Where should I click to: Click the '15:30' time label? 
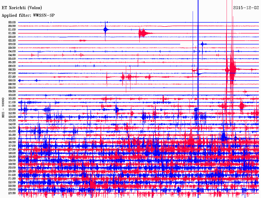[x=12, y=135]
